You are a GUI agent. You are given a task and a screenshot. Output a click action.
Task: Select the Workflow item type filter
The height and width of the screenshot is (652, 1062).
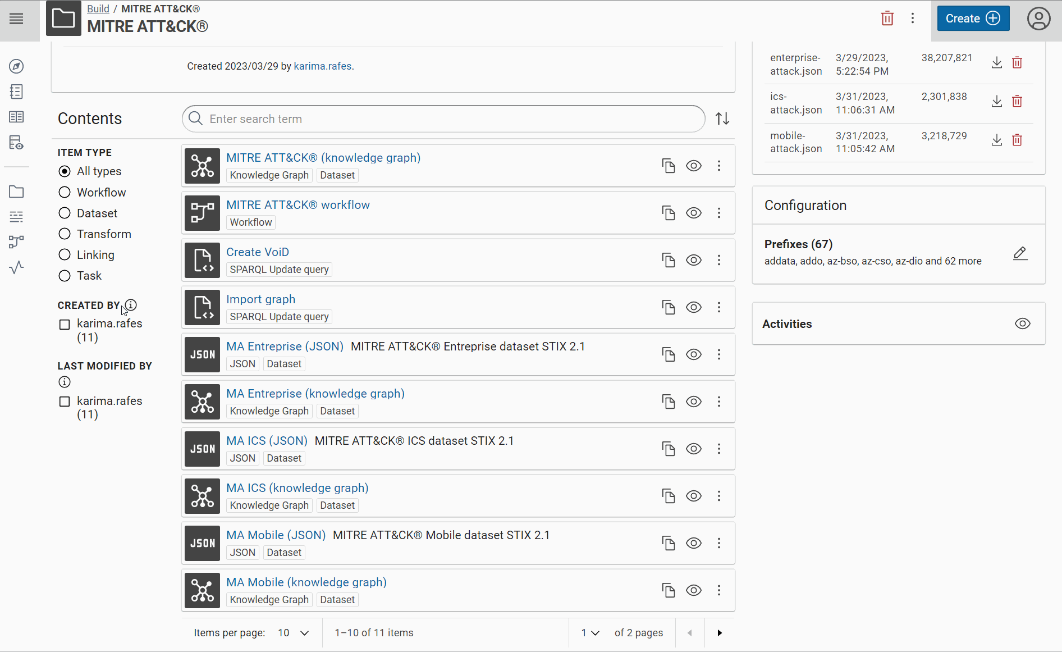click(65, 193)
